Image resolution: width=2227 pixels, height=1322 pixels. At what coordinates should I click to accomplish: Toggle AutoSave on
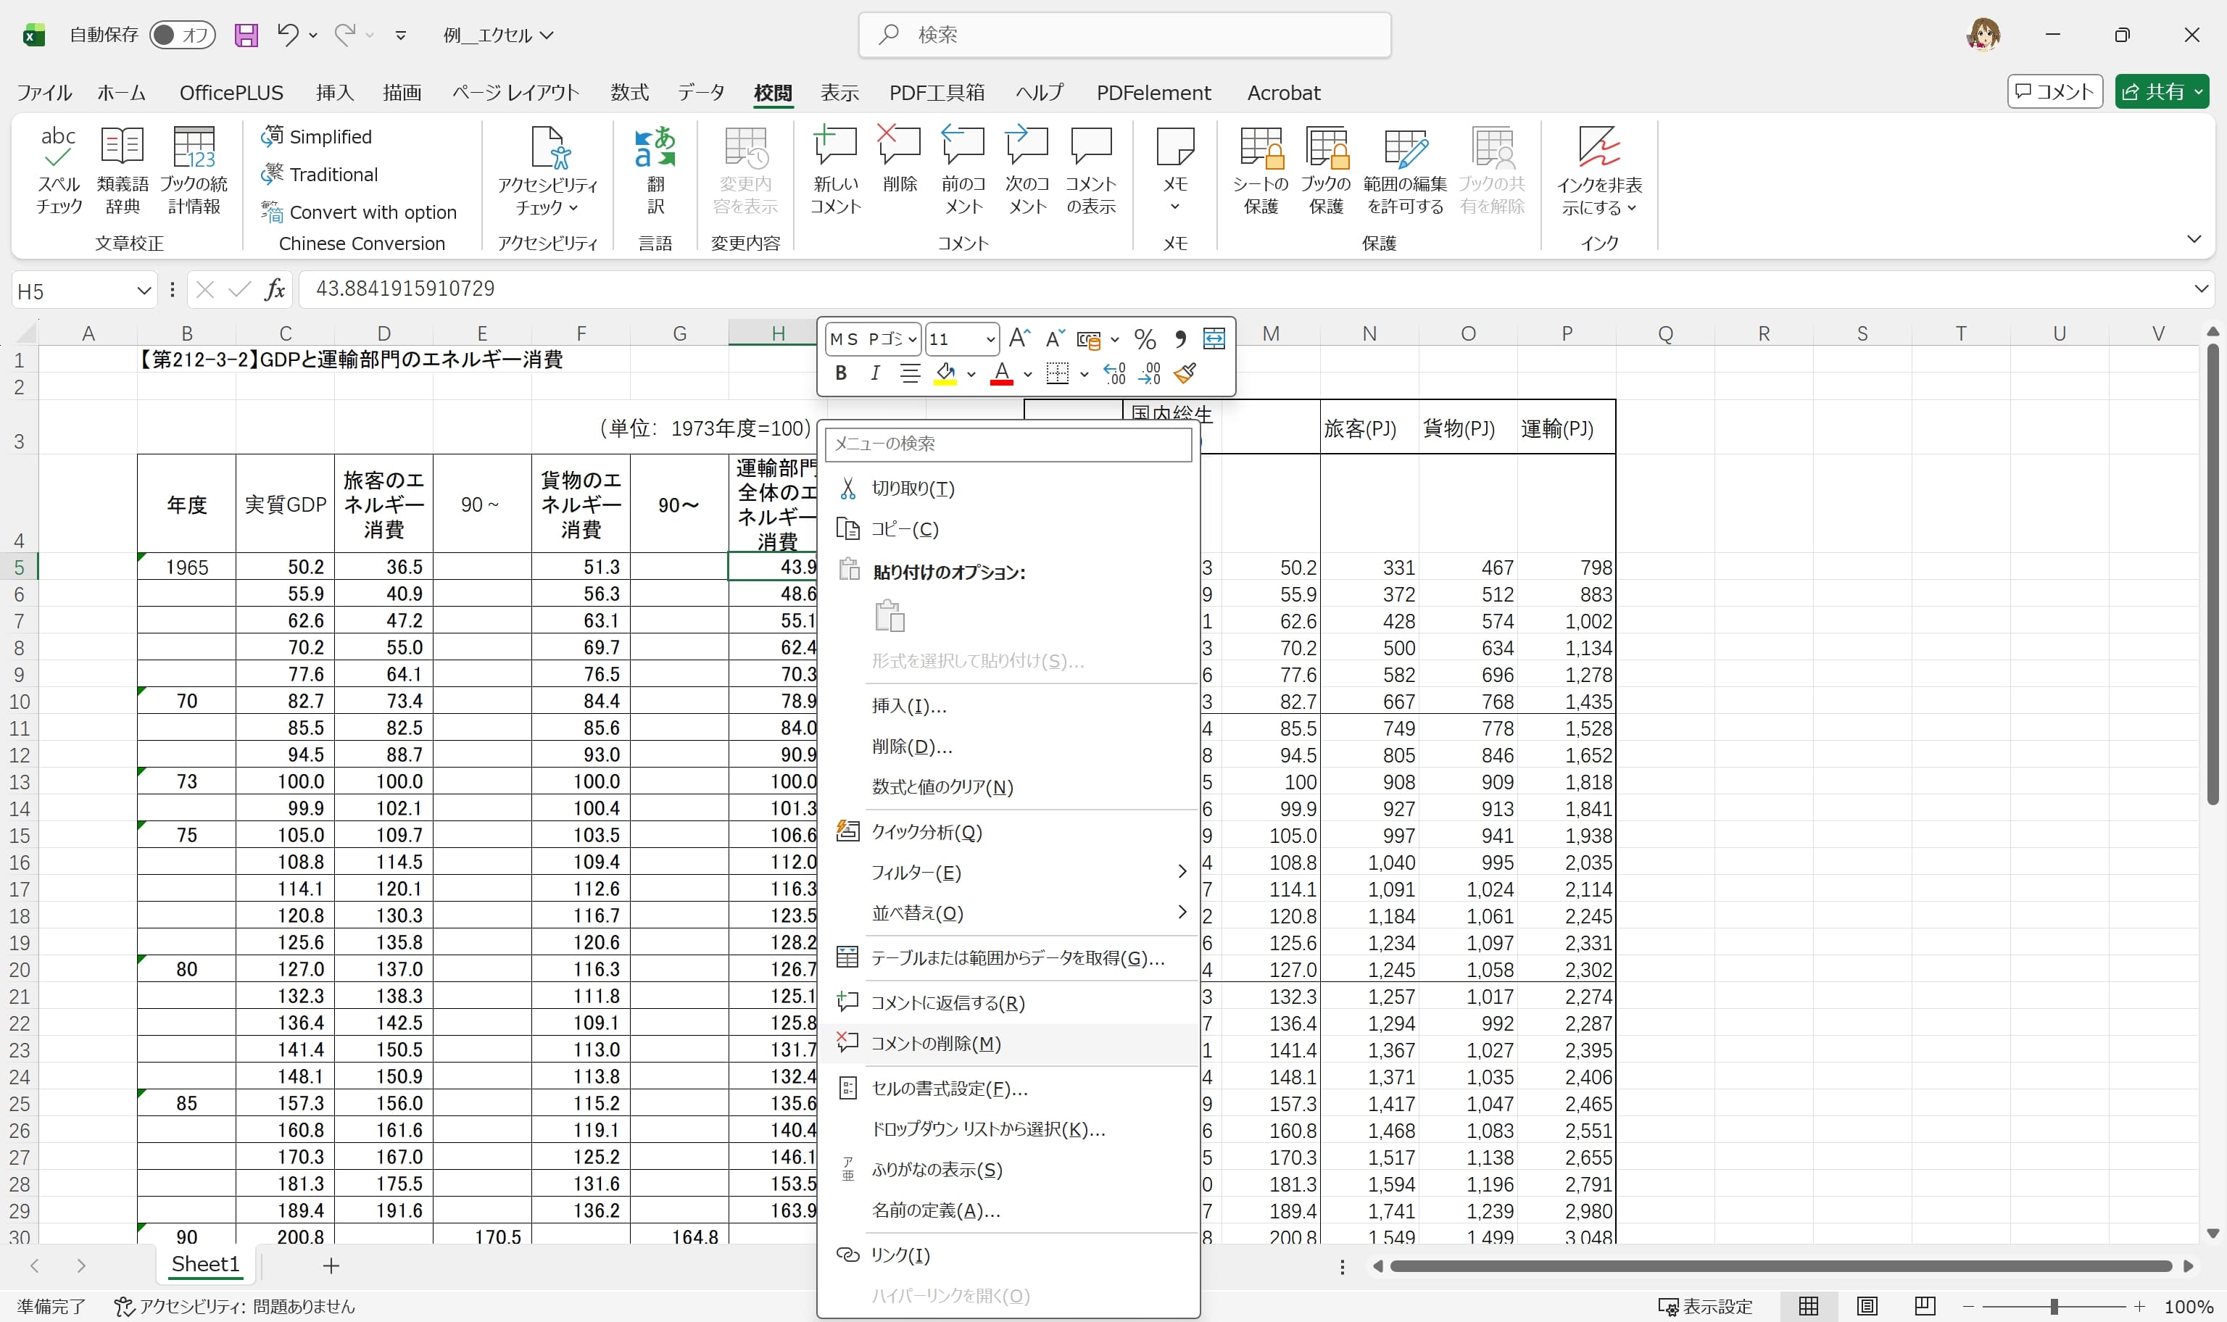[182, 34]
